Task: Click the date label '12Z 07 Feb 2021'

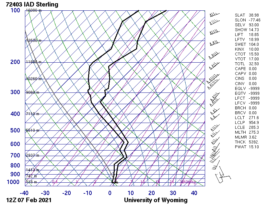Action: (29, 200)
